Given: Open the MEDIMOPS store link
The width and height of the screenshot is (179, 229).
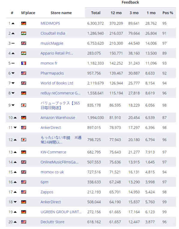Looking at the screenshot, I should (x=50, y=23).
